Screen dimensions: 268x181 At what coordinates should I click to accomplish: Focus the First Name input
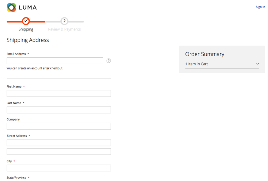pyautogui.click(x=59, y=93)
